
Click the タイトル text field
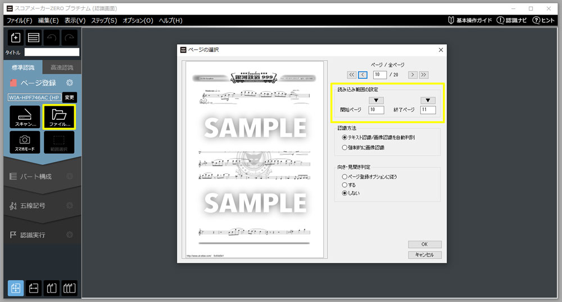point(52,52)
